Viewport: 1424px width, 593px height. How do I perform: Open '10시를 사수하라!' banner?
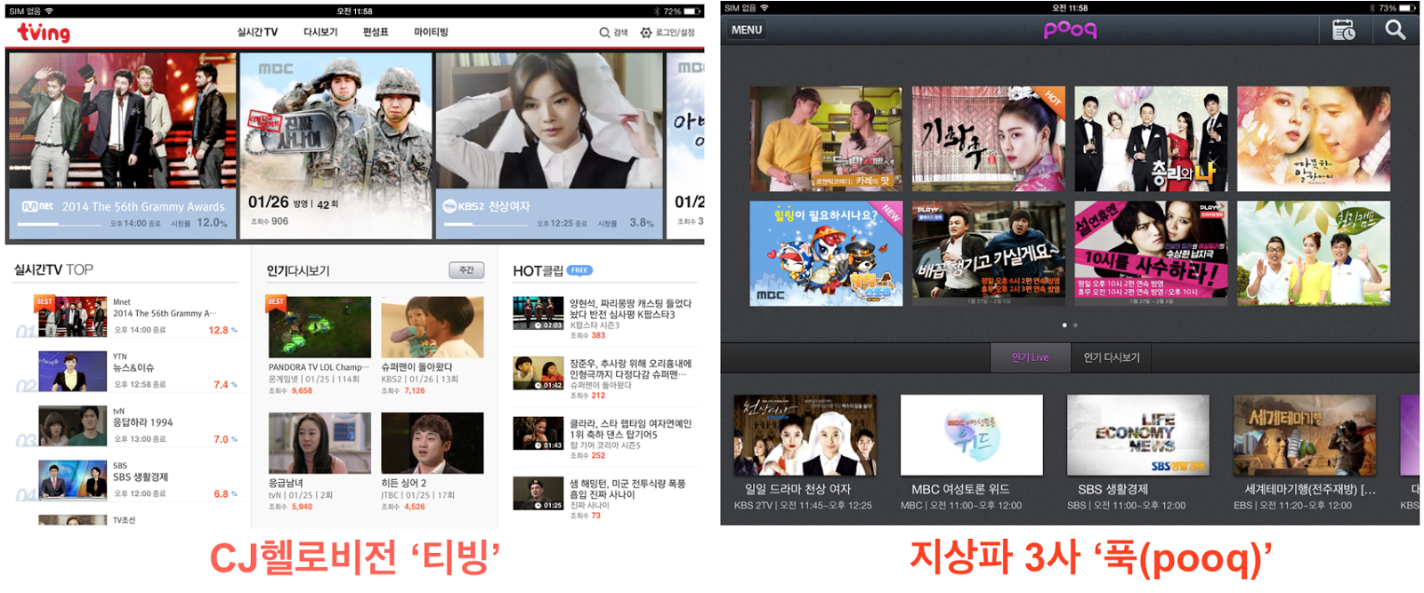click(x=1151, y=253)
